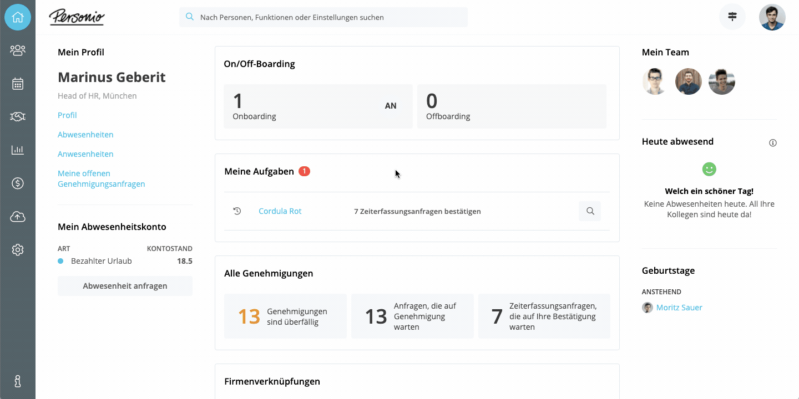Open the 13 überfällige Genehmigungen tile
799x399 pixels.
pos(285,316)
